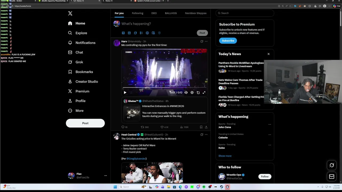342x192 pixels.
Task: Click Grok explain icon on Harv's post
Action: click(202, 41)
